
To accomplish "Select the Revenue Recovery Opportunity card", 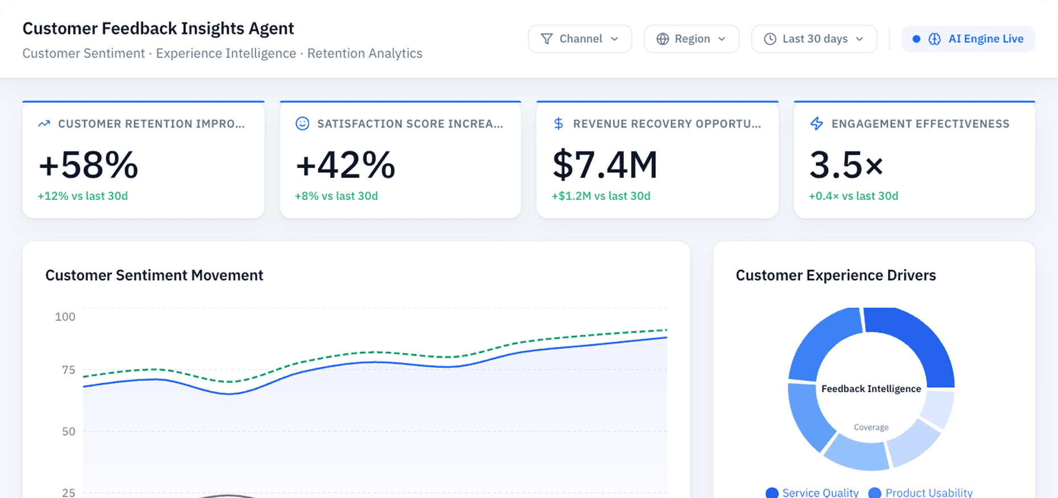I will (658, 160).
